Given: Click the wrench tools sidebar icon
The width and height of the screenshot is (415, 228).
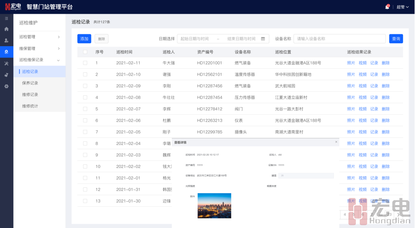Looking at the screenshot, I should click(7, 63).
